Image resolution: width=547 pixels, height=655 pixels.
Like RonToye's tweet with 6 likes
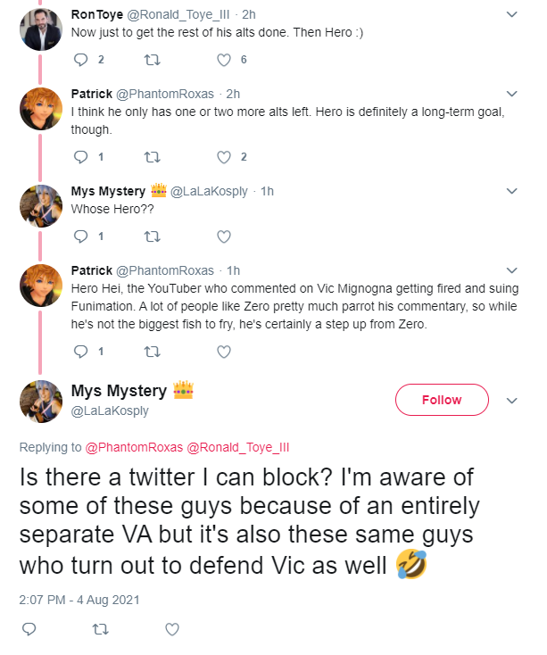coord(224,60)
